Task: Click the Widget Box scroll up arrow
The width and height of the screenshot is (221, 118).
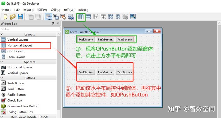Action: pos(59,34)
